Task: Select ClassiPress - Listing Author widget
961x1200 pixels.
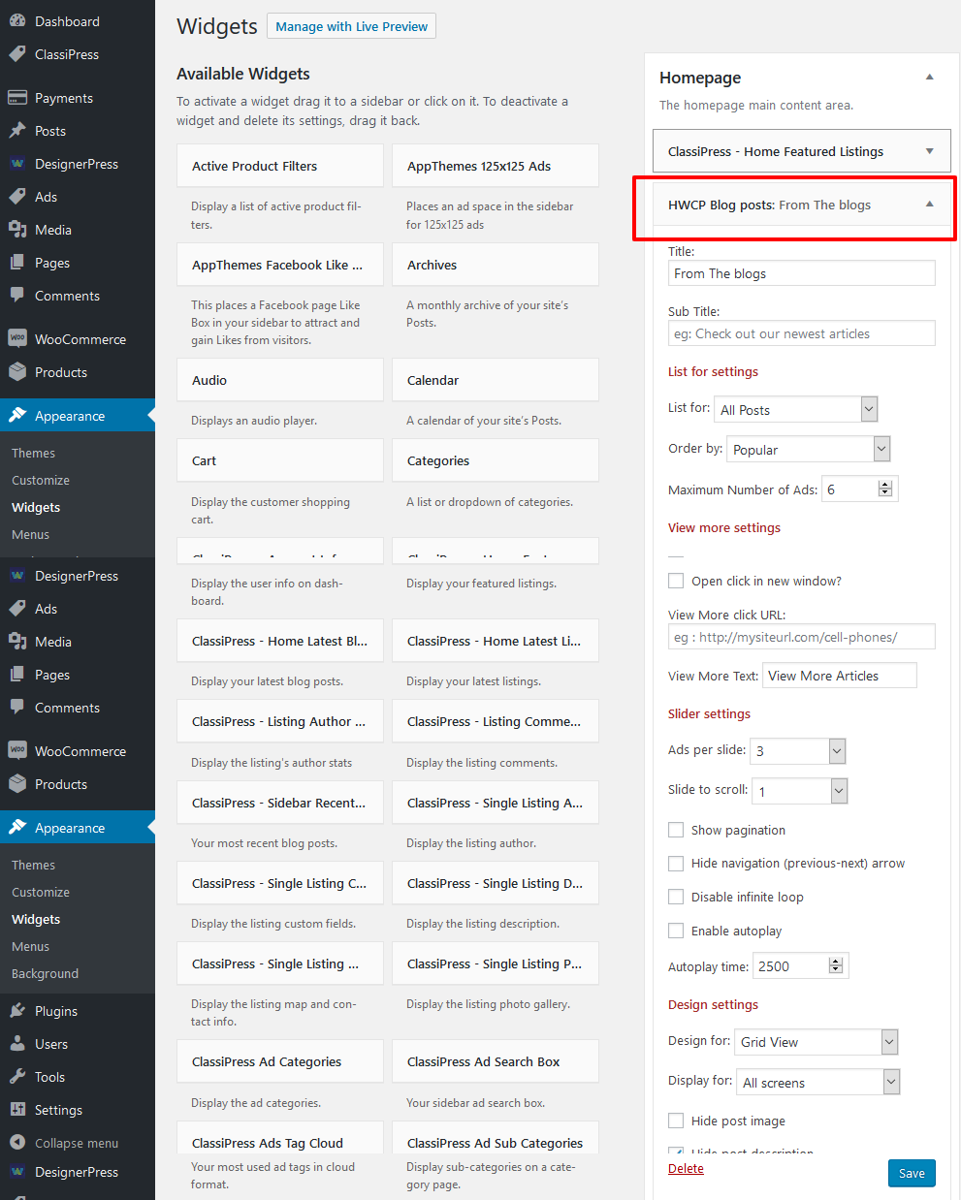Action: tap(280, 721)
